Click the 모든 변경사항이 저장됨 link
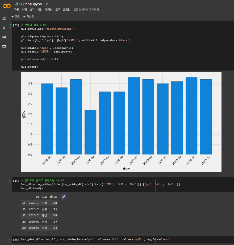Viewport: 234px width, 245px height. 86,10
